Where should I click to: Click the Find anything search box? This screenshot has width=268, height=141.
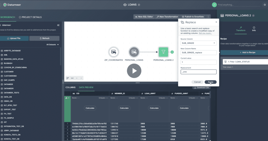click(x=239, y=5)
